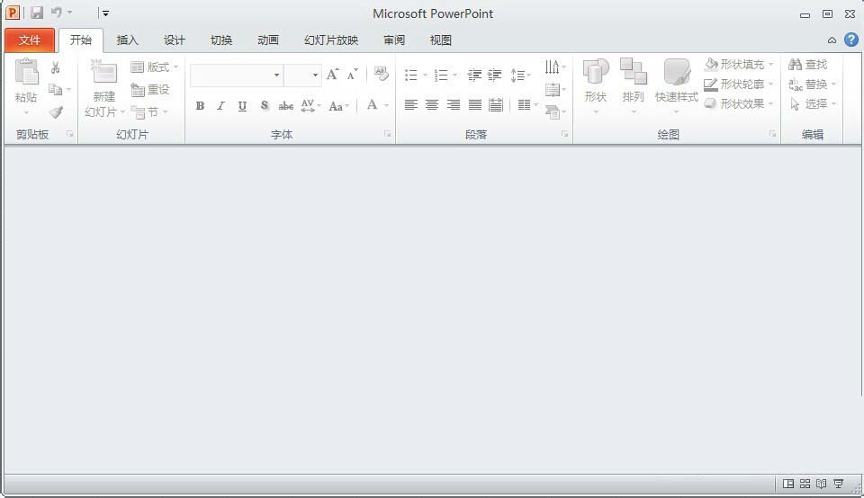
Task: Click the Cut scissors icon
Action: click(x=56, y=67)
